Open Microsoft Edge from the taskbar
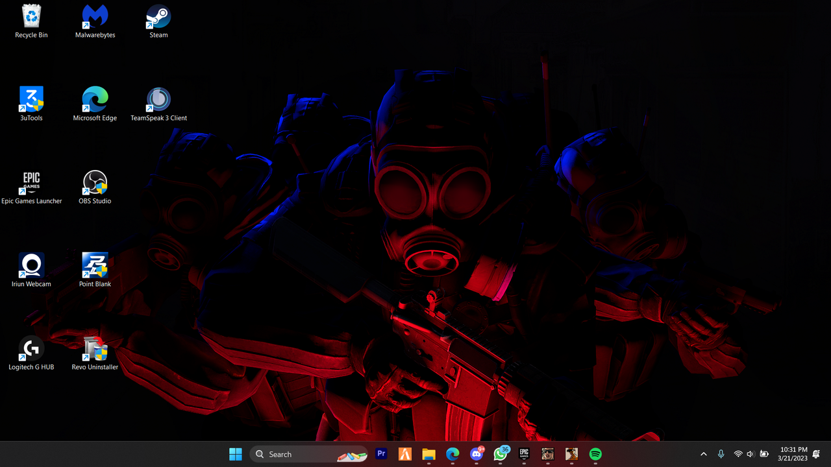 tap(453, 454)
